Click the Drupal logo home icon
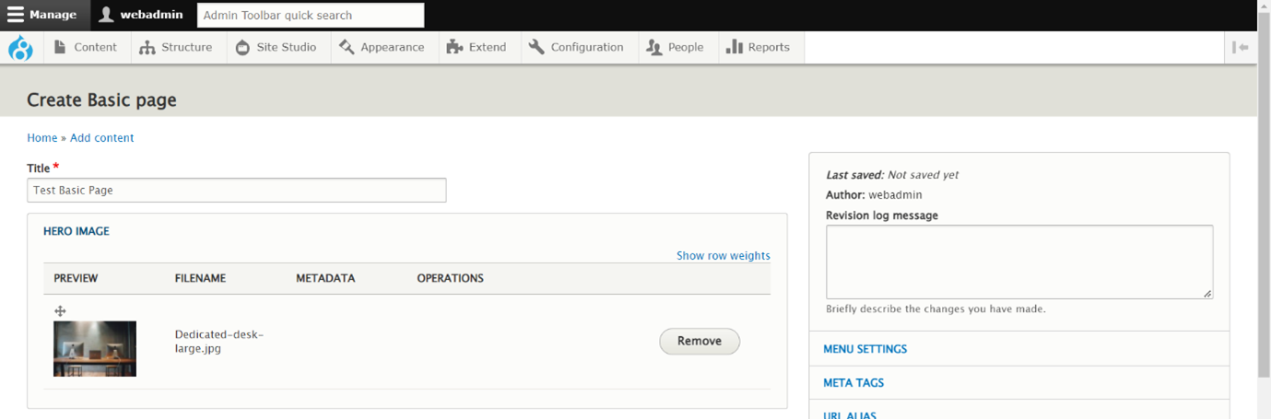Image resolution: width=1271 pixels, height=419 pixels. coord(20,48)
